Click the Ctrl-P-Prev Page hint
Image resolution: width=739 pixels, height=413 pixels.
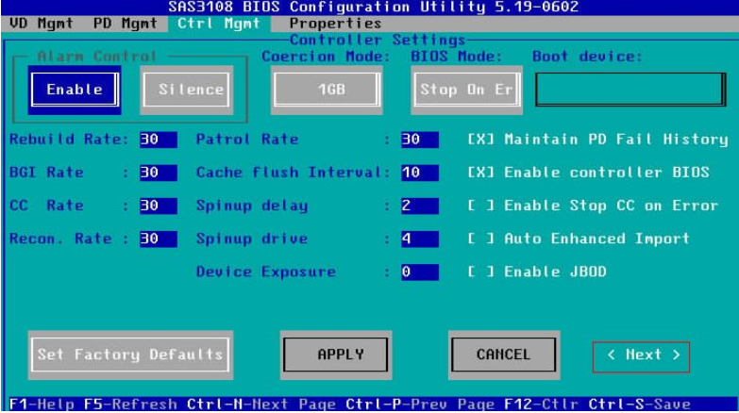419,405
